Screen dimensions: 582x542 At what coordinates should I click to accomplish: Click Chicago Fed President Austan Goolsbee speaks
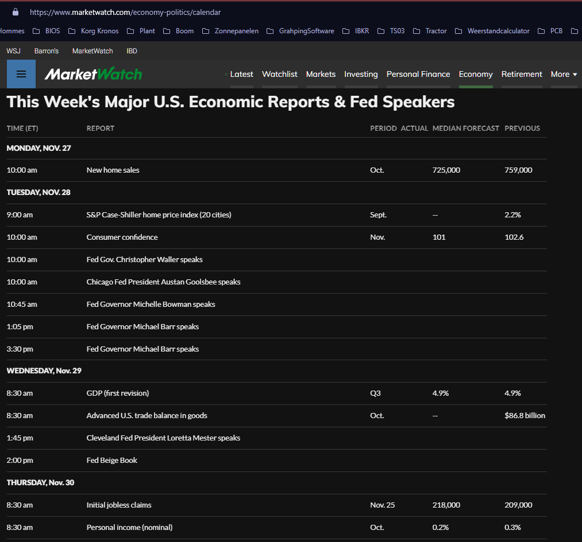[163, 282]
